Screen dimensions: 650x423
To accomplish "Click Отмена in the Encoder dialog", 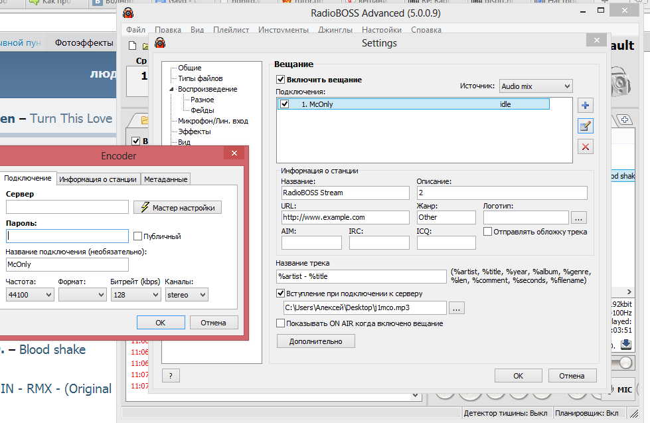I will click(213, 323).
